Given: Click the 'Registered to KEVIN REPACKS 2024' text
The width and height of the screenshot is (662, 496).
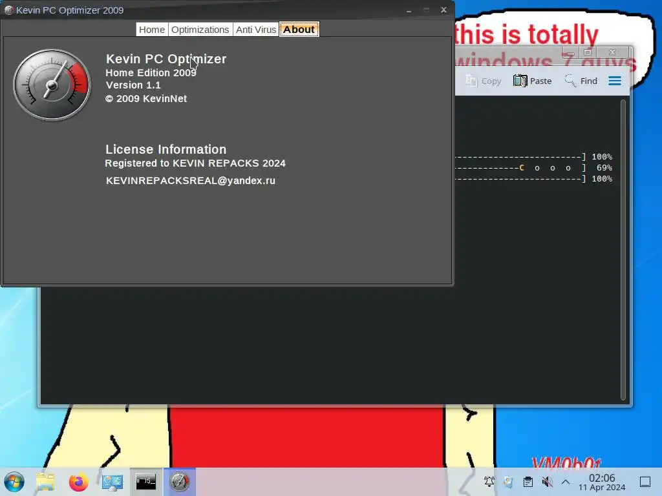Looking at the screenshot, I should (x=195, y=163).
